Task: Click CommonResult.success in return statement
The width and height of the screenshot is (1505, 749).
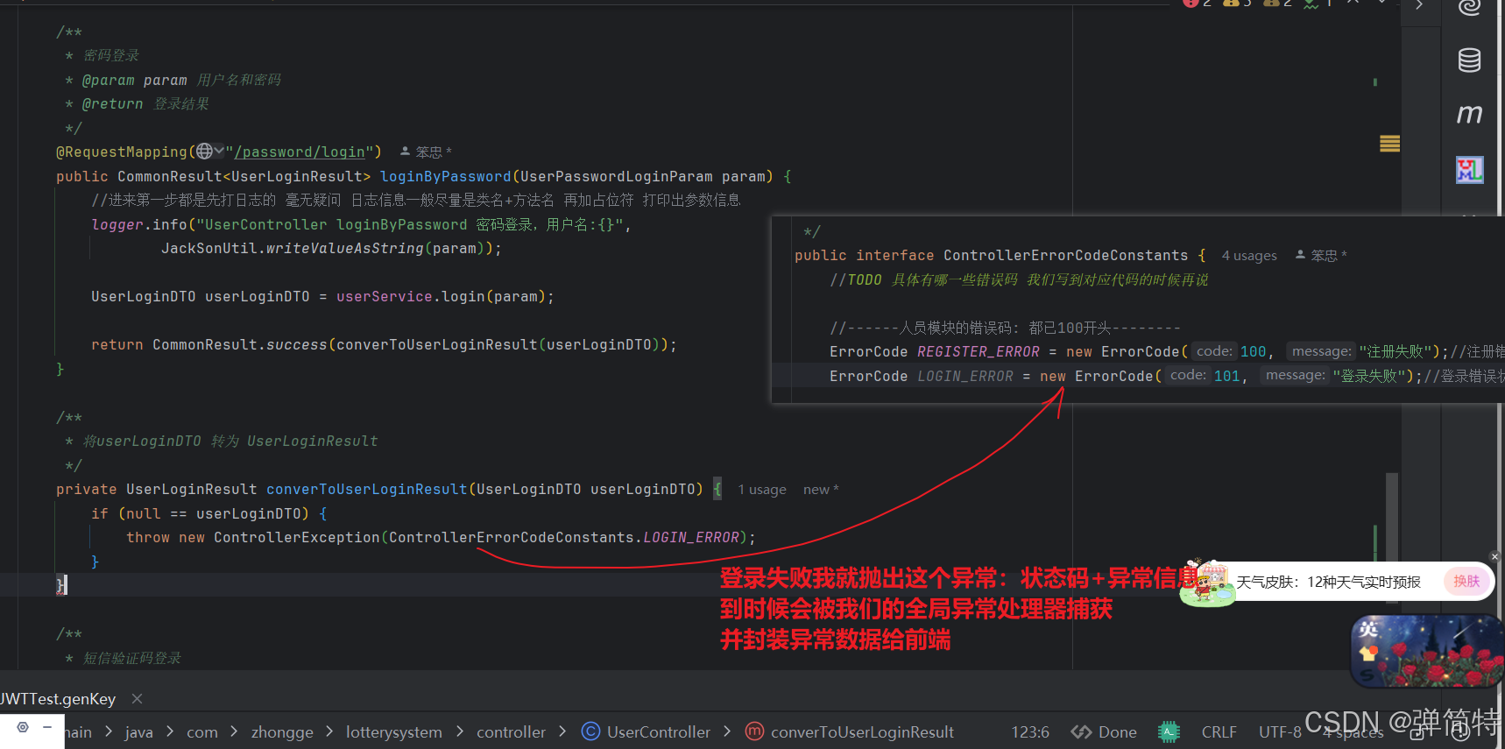Action: tap(239, 345)
